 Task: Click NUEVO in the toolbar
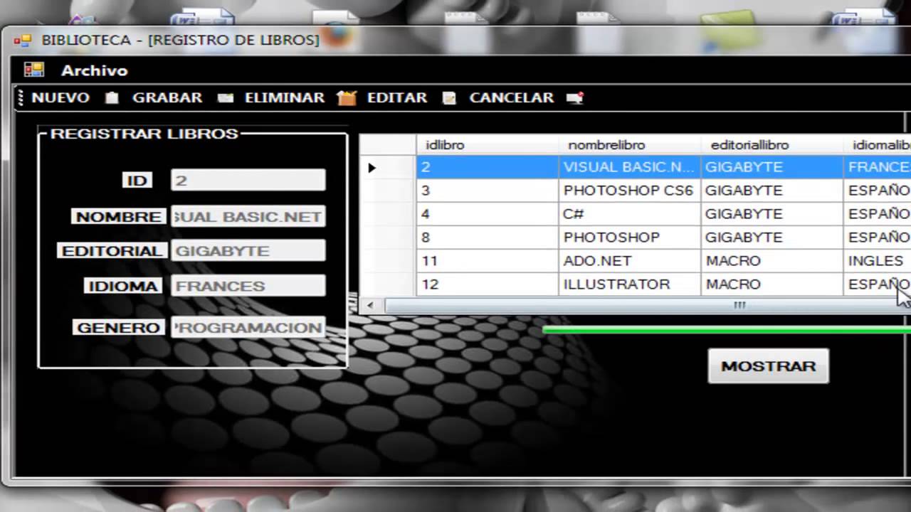(x=60, y=97)
